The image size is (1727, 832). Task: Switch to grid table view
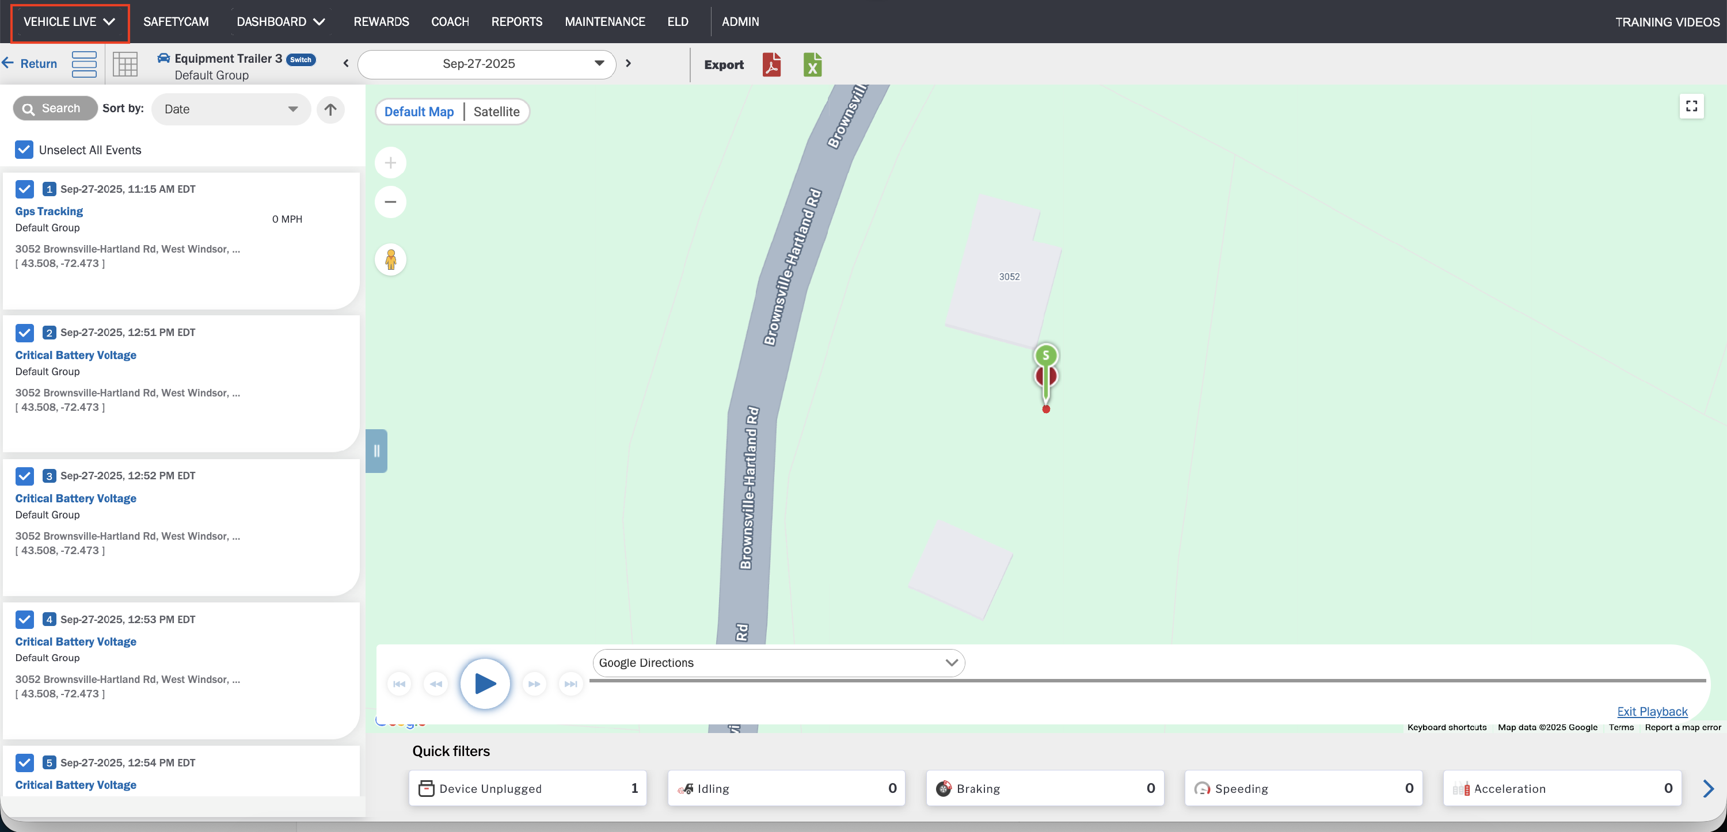coord(125,64)
